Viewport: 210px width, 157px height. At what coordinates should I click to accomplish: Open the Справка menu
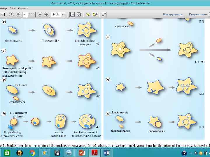pos(23,8)
